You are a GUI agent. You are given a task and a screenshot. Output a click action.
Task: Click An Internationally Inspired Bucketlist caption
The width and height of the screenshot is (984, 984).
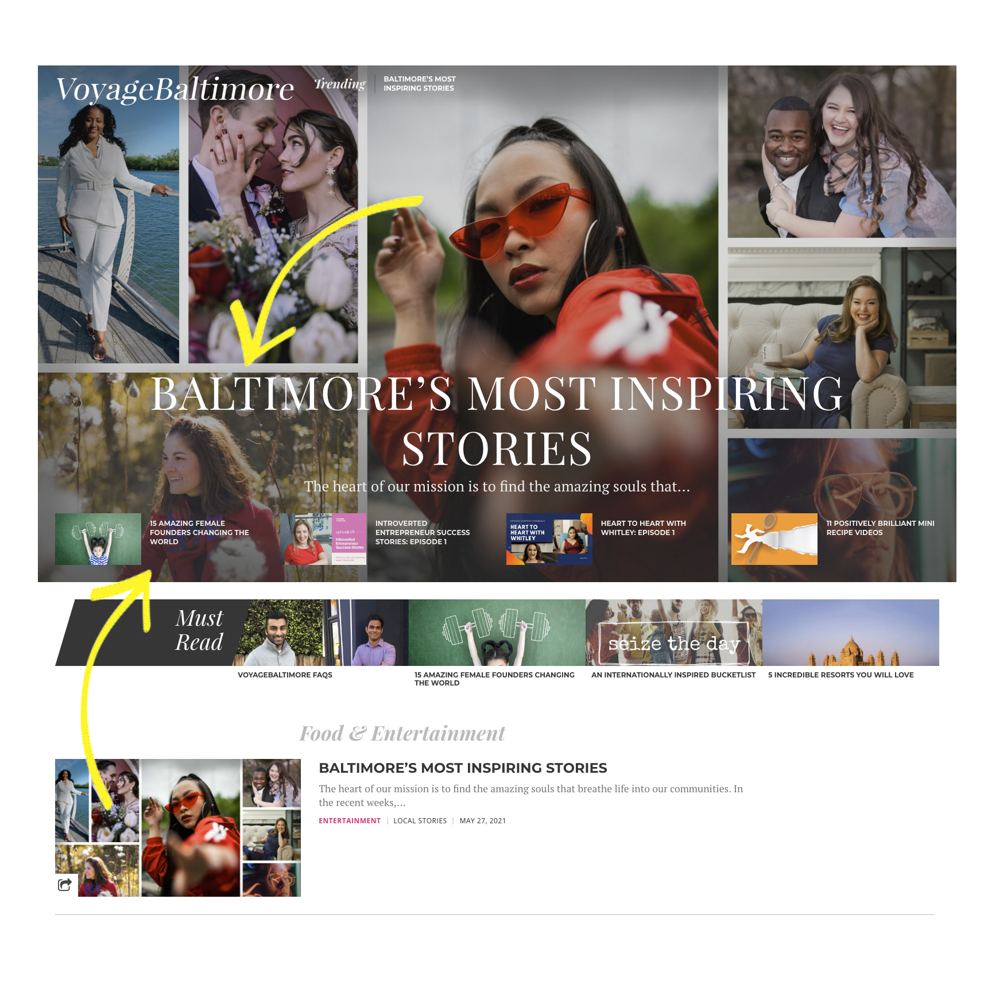click(673, 675)
